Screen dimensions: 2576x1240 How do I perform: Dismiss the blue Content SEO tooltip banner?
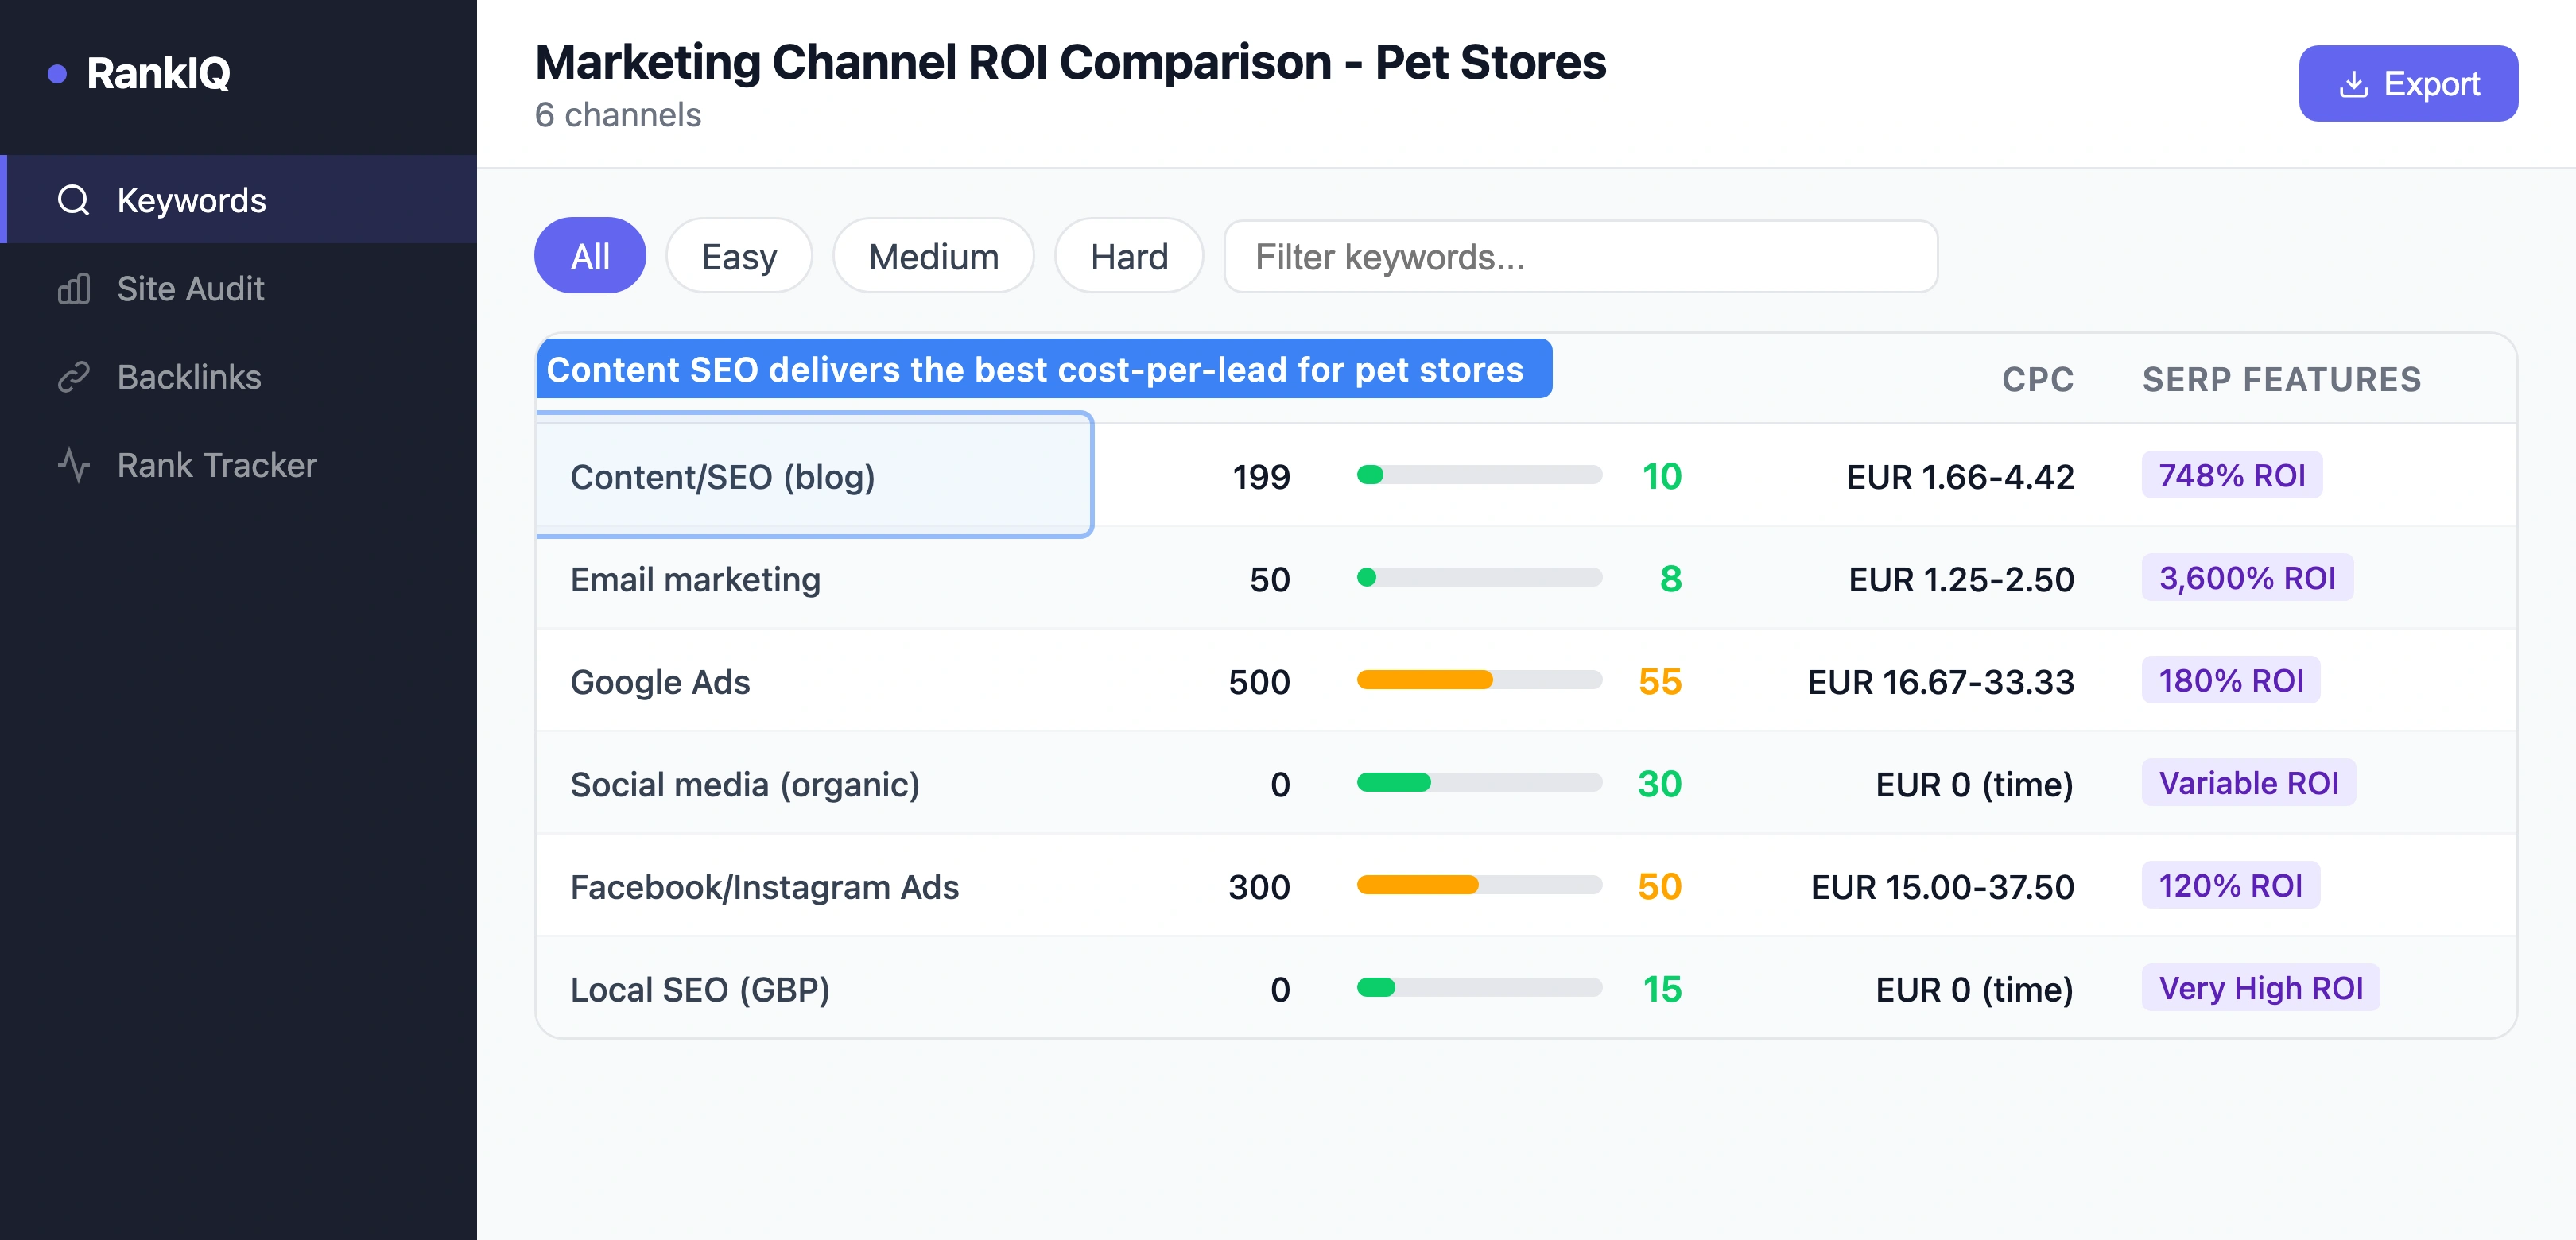[x=1044, y=369]
